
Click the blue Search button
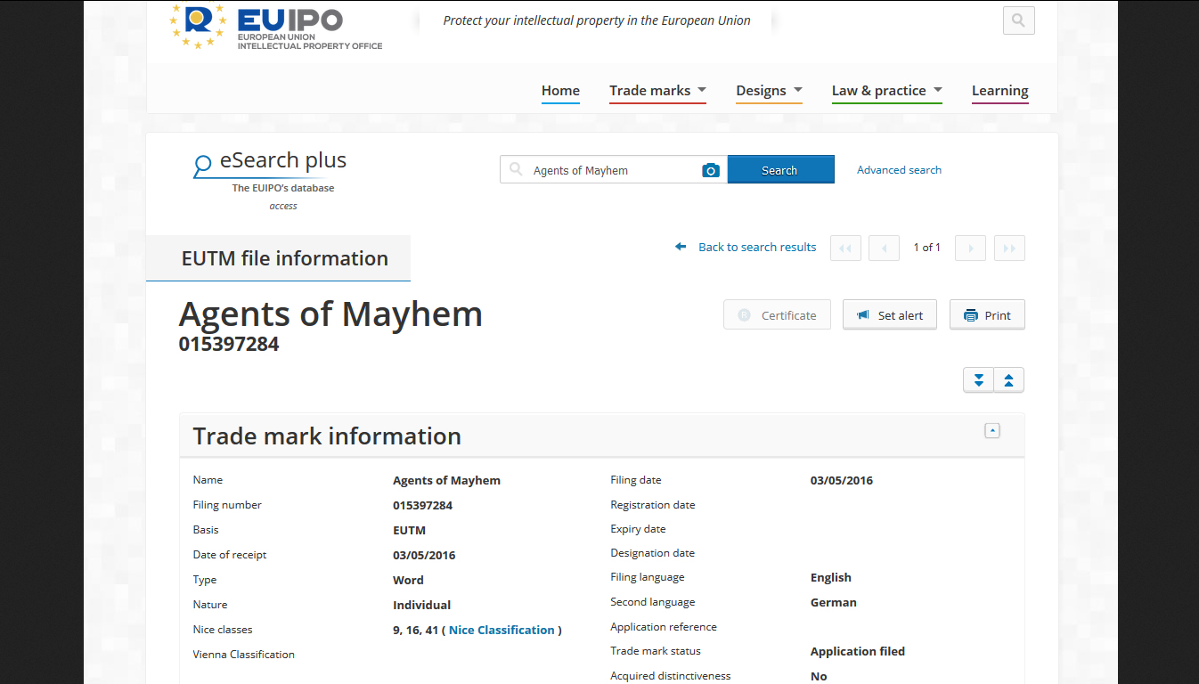pyautogui.click(x=780, y=169)
